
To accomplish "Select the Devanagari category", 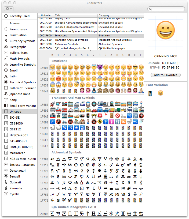I will pyautogui.click(x=20, y=171).
